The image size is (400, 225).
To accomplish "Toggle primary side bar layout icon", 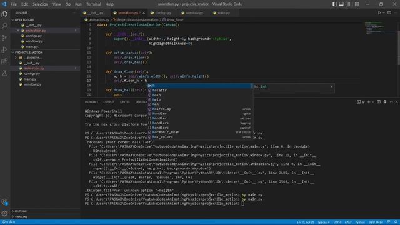I will tap(334, 4).
